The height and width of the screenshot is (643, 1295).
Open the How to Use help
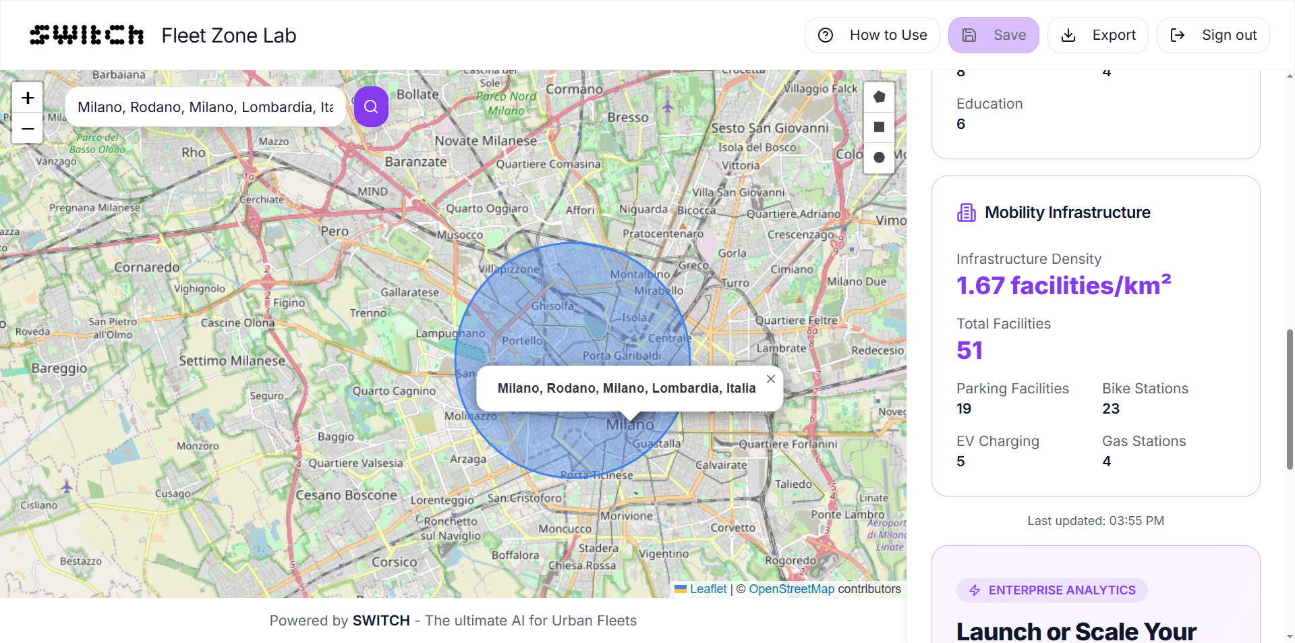(x=872, y=35)
